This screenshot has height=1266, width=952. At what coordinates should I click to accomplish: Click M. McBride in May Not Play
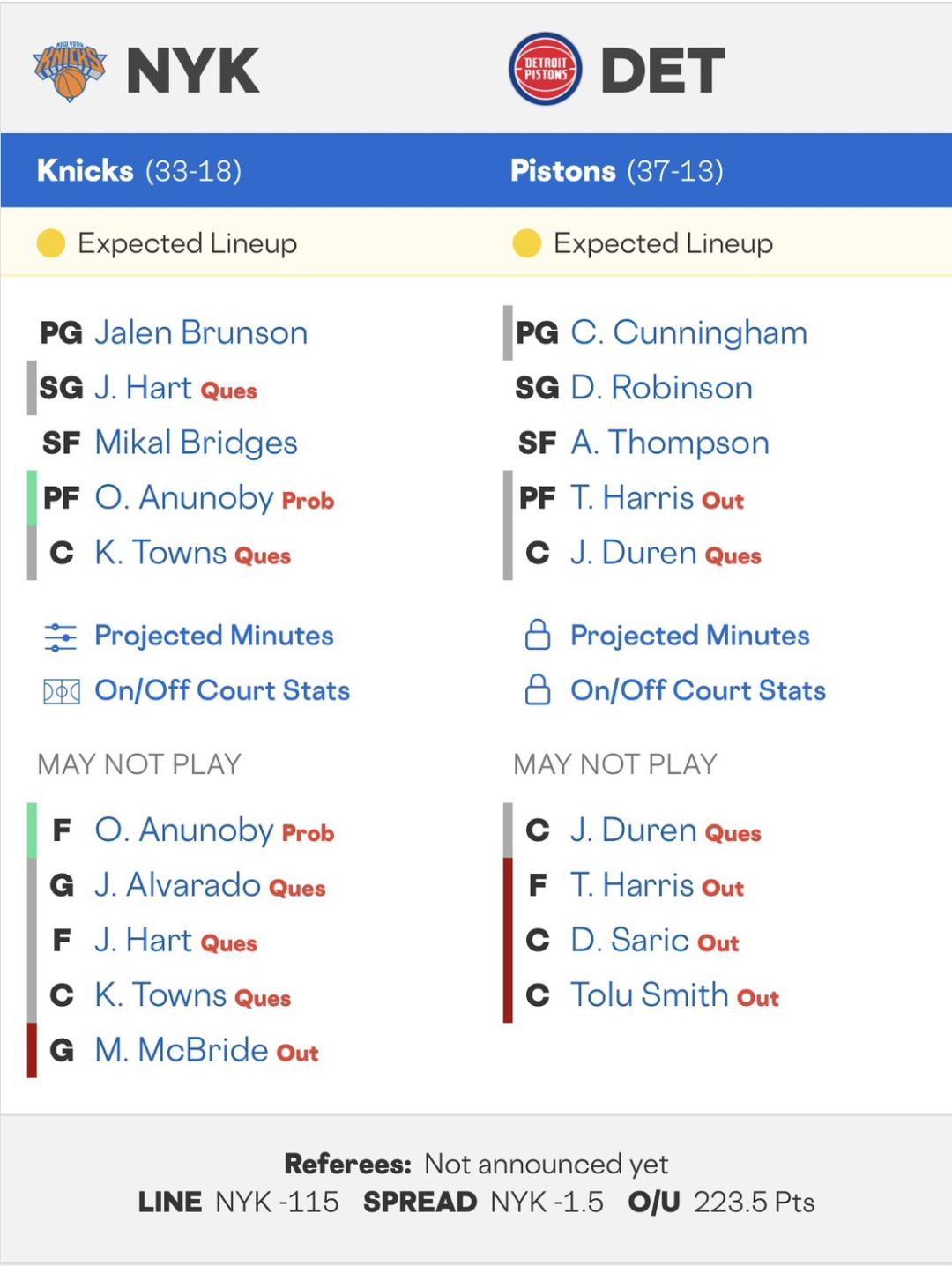(x=182, y=1050)
